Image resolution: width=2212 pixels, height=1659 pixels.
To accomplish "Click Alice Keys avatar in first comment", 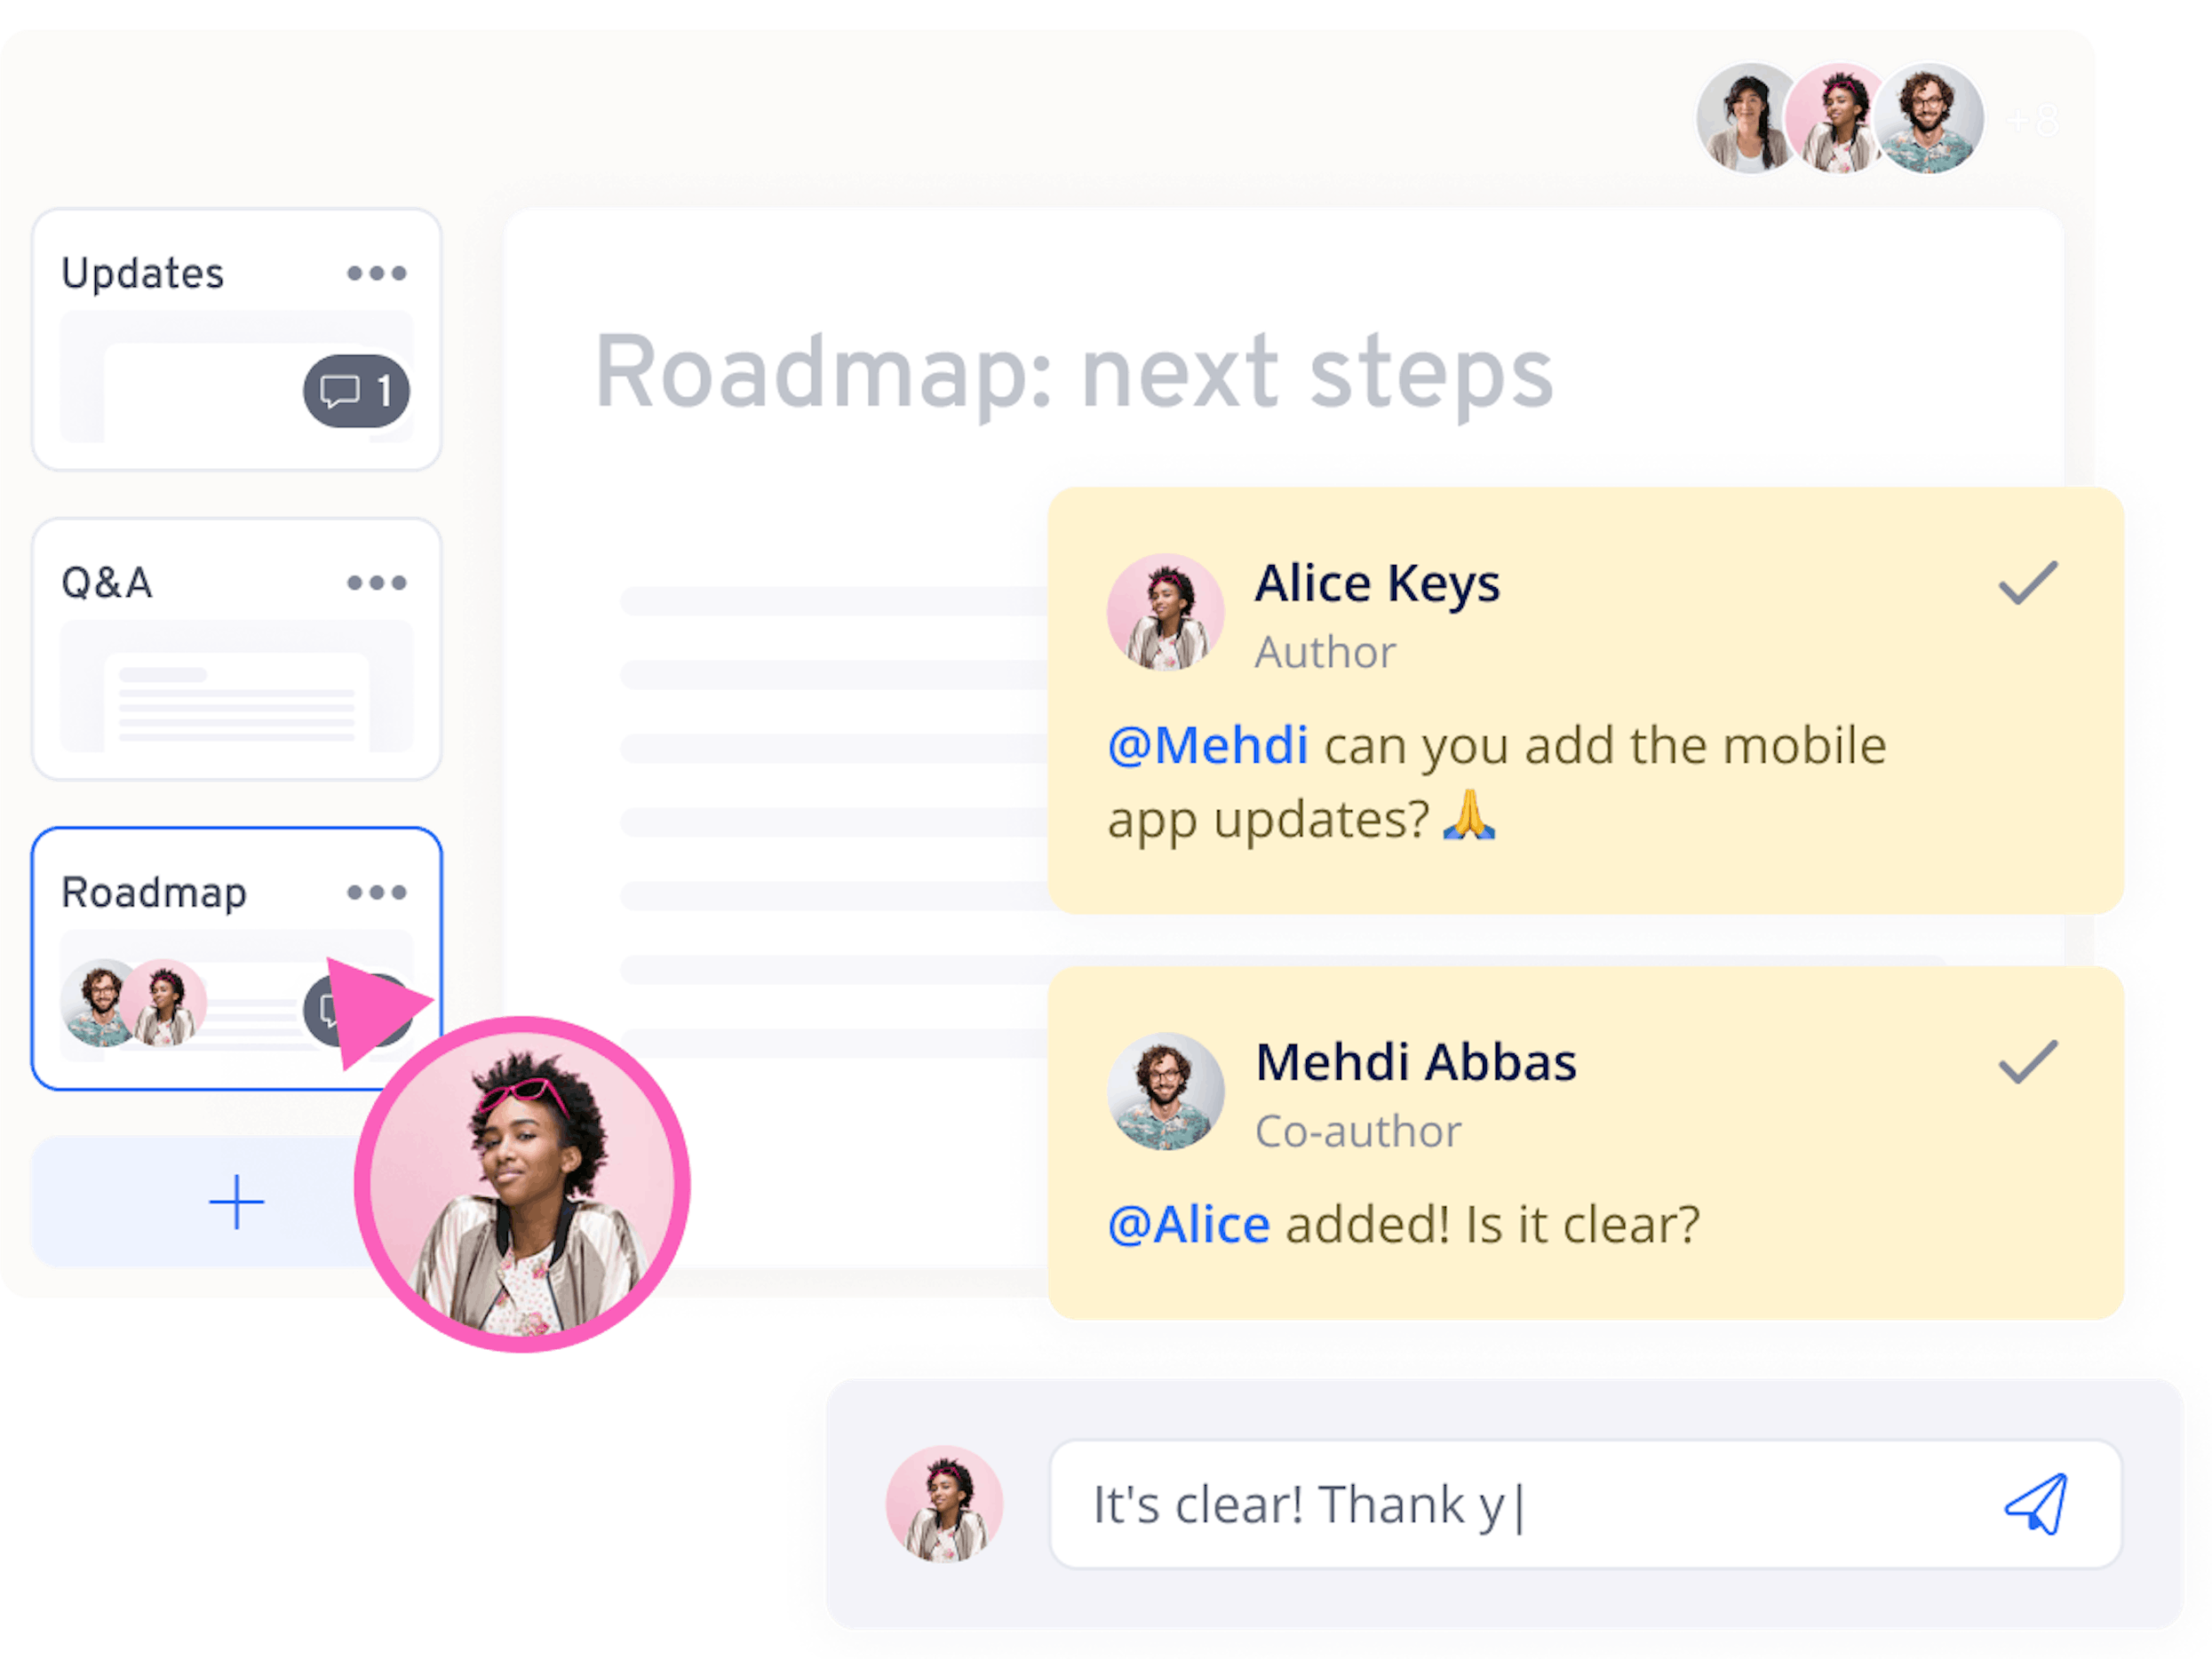I will click(1165, 612).
